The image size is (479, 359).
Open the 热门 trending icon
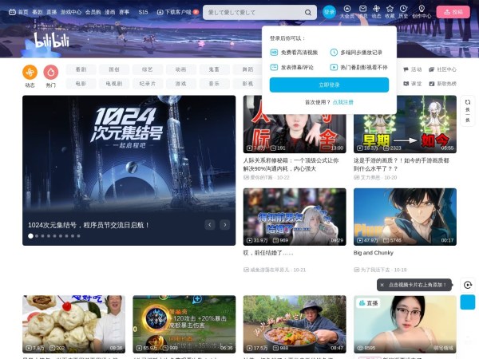(x=51, y=73)
